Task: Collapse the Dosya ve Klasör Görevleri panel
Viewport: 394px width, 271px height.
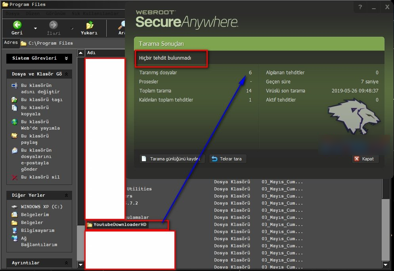Action: pyautogui.click(x=66, y=74)
